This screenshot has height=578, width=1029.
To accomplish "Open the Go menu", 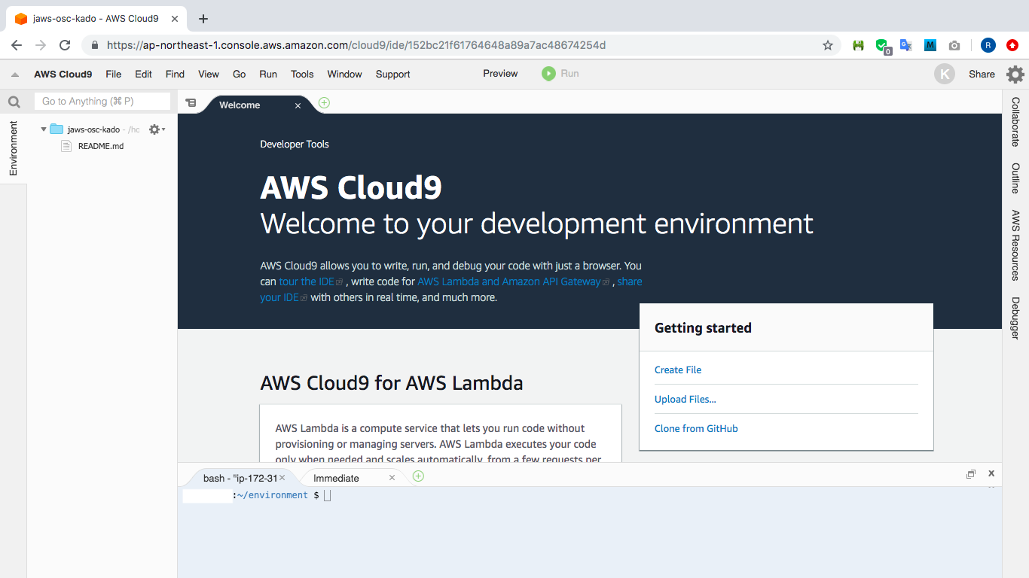I will [240, 74].
